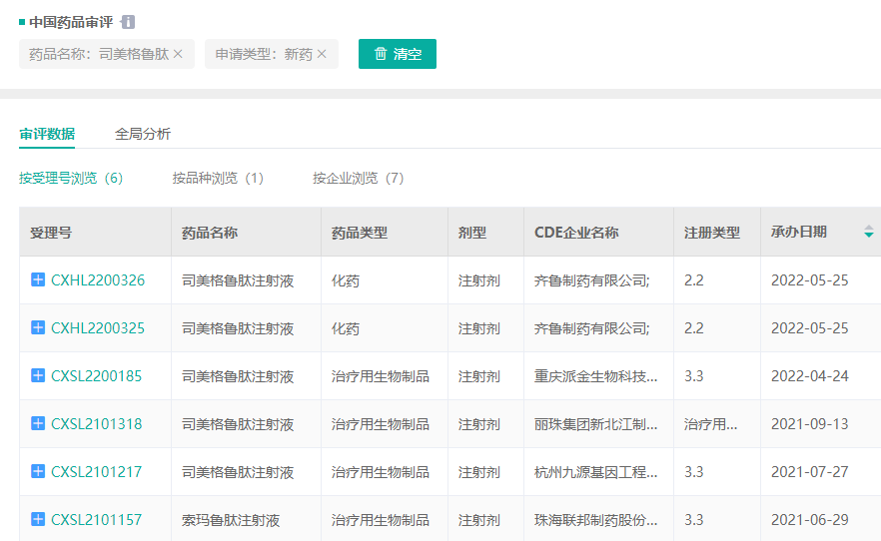The image size is (881, 541).
Task: Expand row CXSL2101318 with plus icon
Action: pyautogui.click(x=38, y=423)
